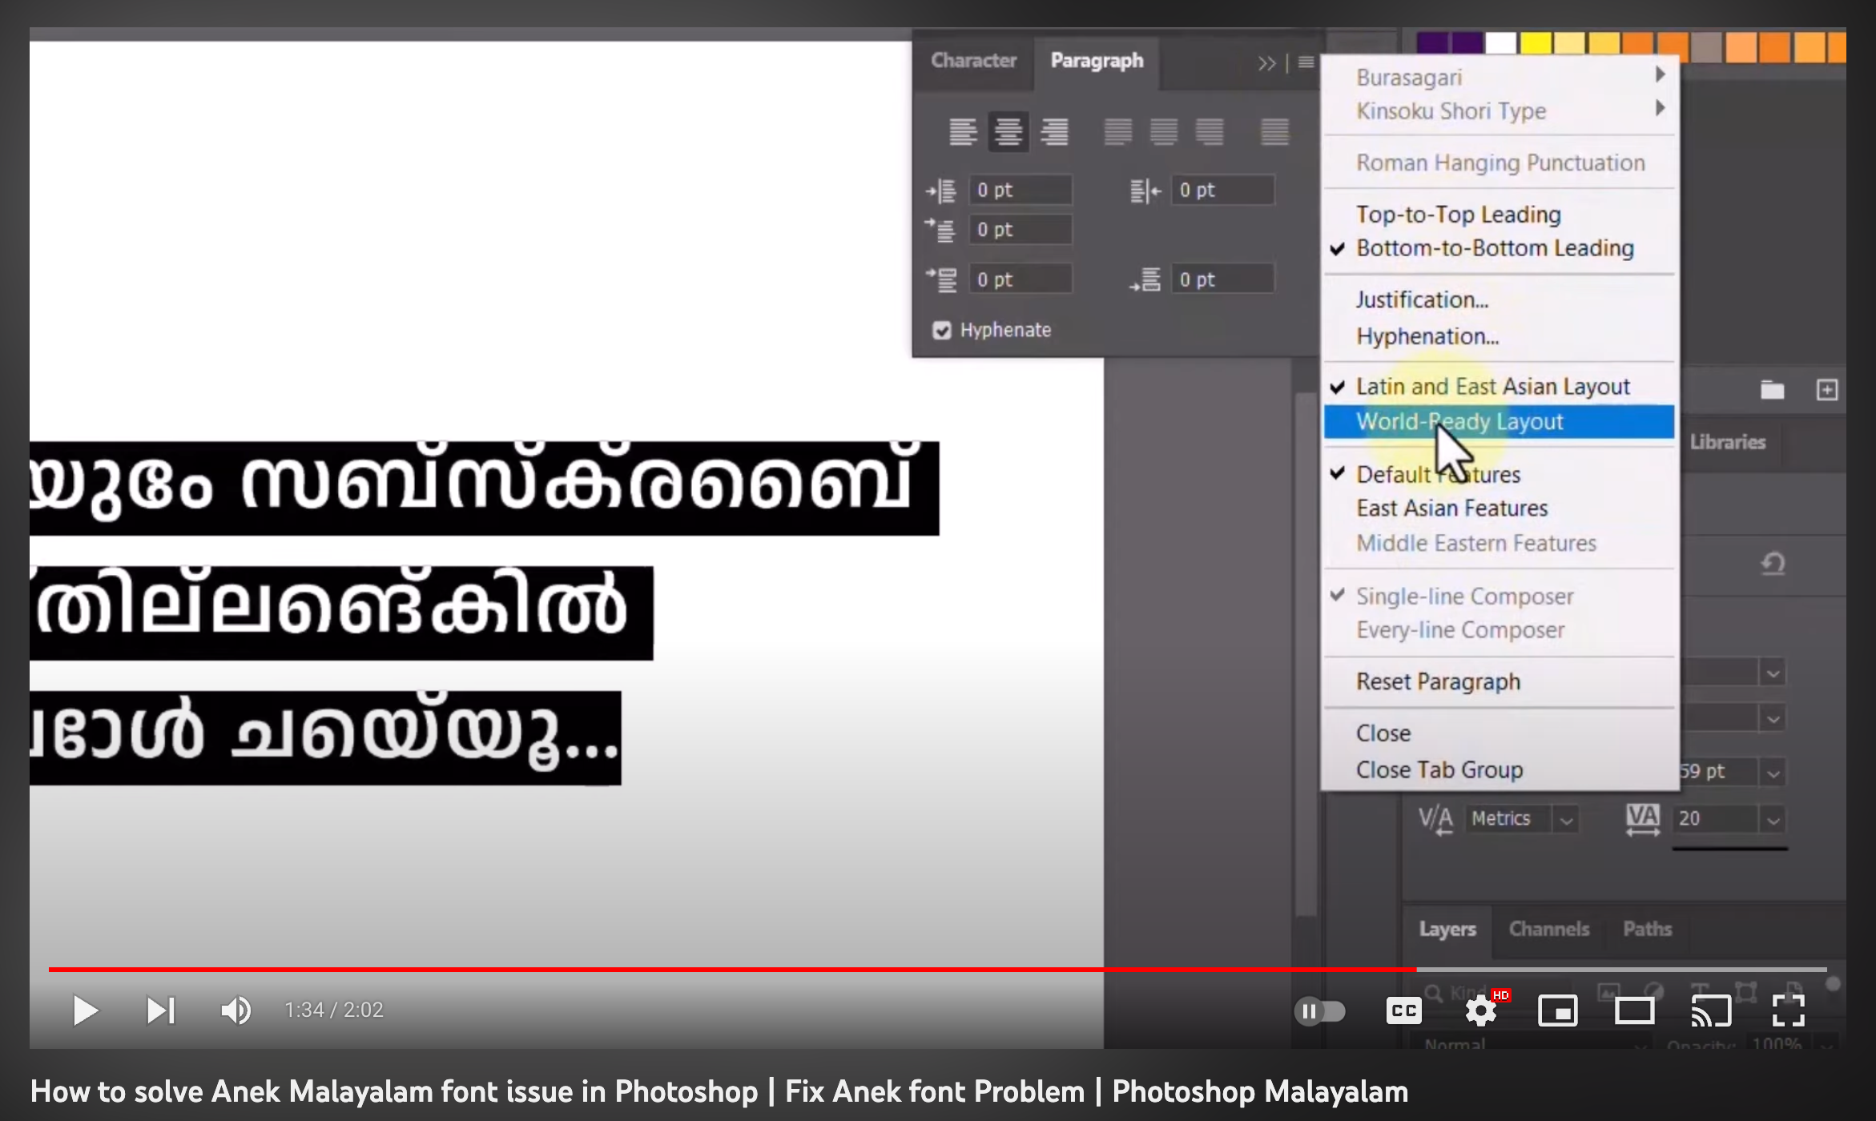Click the plus new item icon above Libraries
Image resolution: width=1876 pixels, height=1121 pixels.
pos(1827,390)
